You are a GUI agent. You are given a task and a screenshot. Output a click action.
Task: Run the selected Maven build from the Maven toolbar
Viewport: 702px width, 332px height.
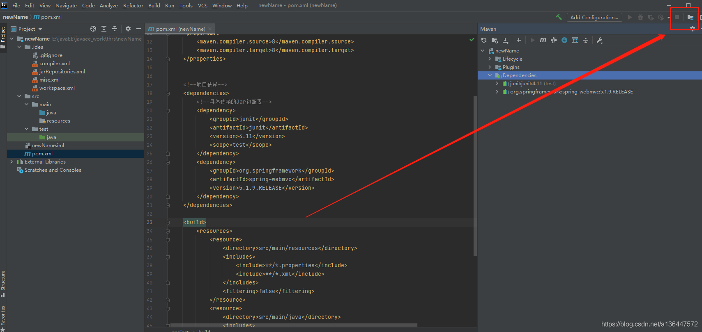[532, 40]
